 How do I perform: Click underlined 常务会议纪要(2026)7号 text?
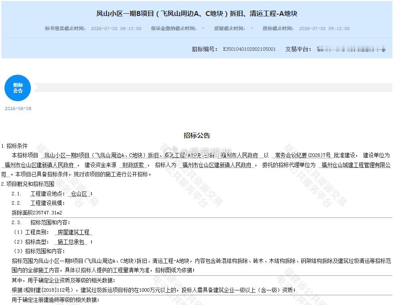[x=303, y=155]
